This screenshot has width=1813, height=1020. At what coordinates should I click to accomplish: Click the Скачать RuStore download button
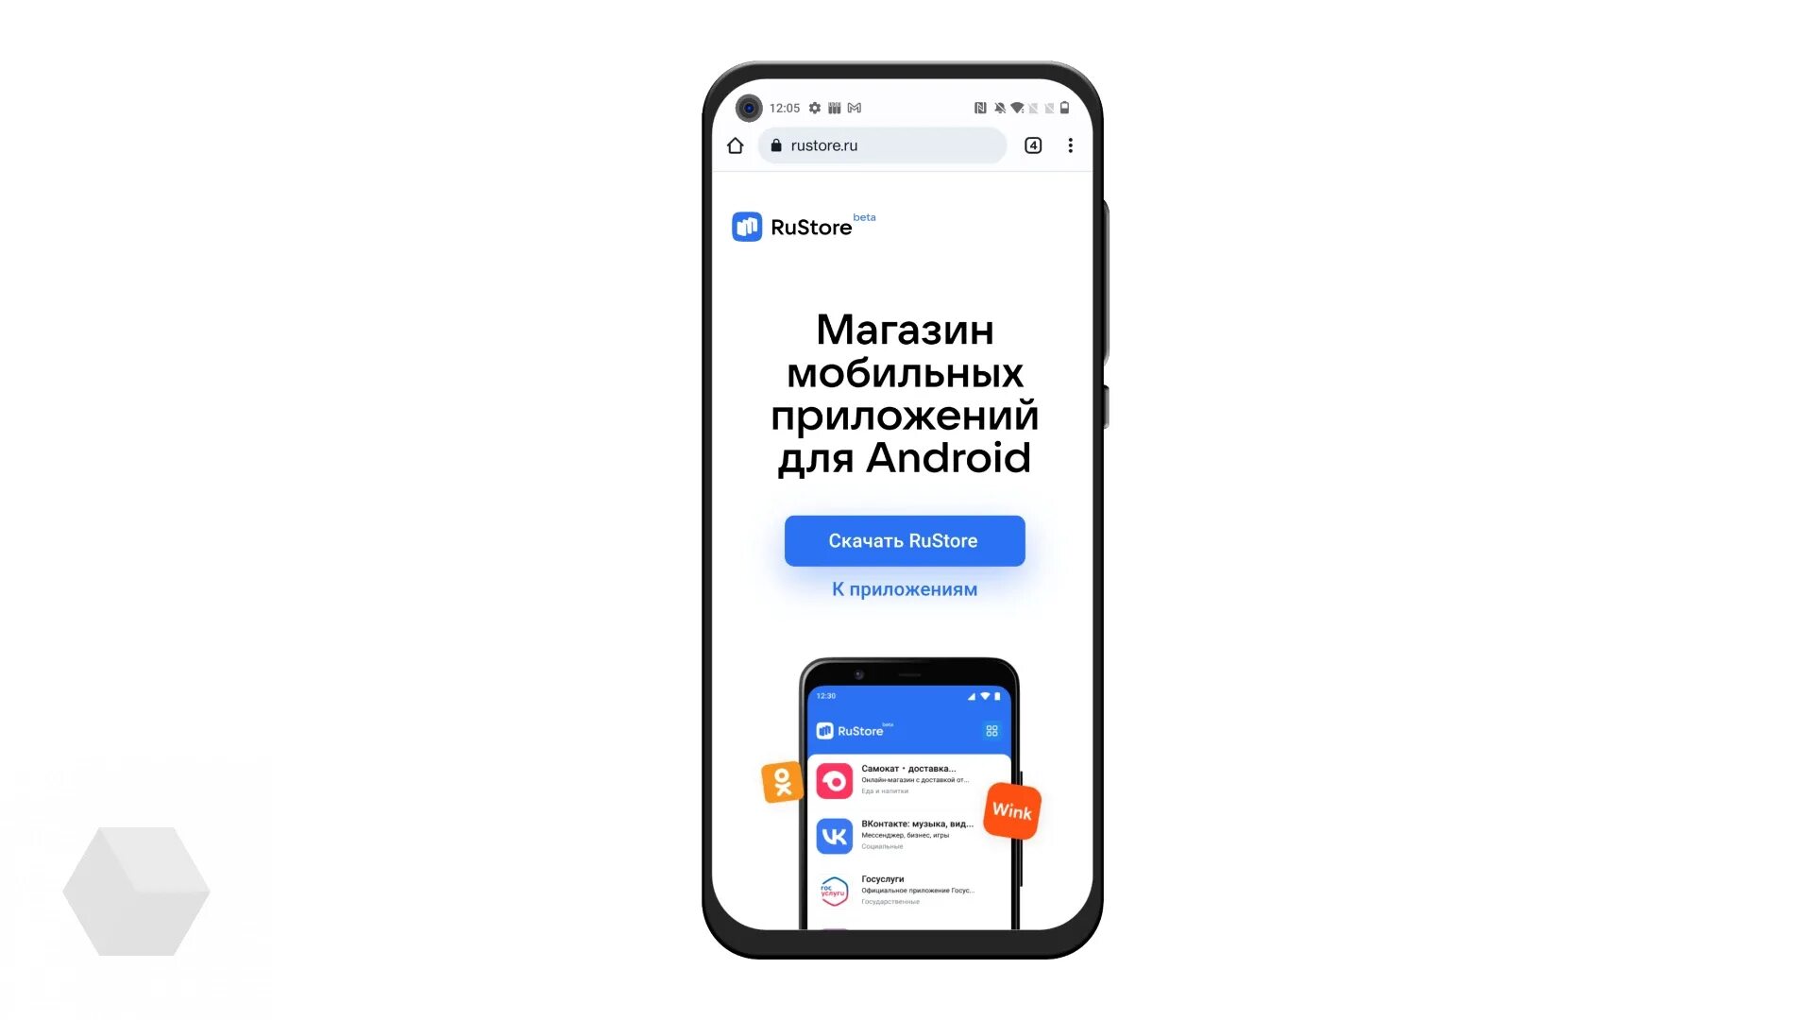904,540
